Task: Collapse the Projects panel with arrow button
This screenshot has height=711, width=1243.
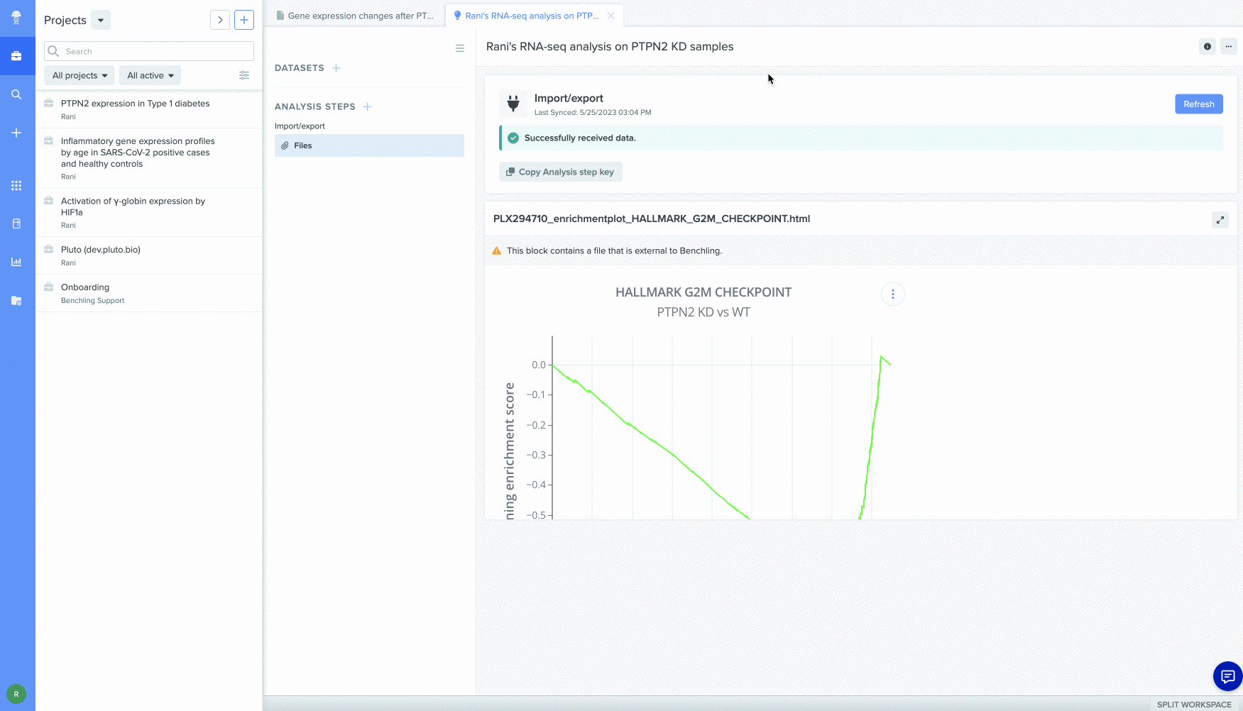Action: (x=220, y=20)
